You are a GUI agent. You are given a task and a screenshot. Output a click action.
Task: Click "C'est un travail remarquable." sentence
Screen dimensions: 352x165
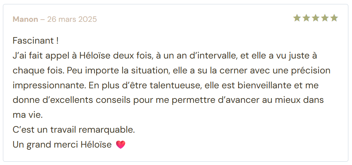pos(74,130)
